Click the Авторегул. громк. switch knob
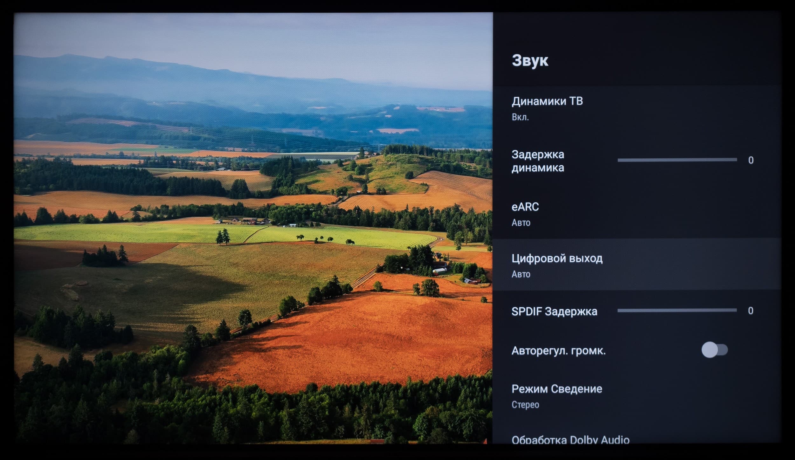Image resolution: width=795 pixels, height=460 pixels. (x=710, y=350)
